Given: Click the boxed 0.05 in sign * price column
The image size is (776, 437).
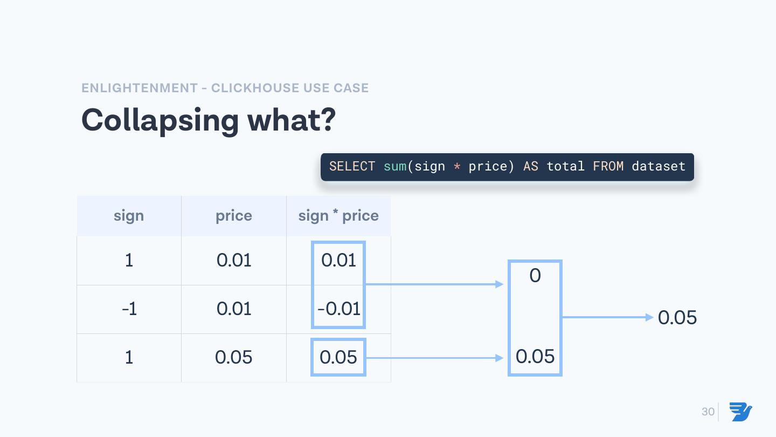Looking at the screenshot, I should [x=338, y=357].
